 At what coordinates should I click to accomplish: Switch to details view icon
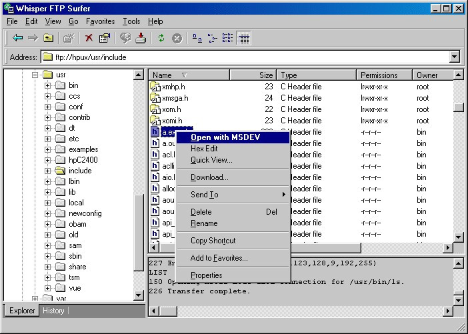coord(243,38)
